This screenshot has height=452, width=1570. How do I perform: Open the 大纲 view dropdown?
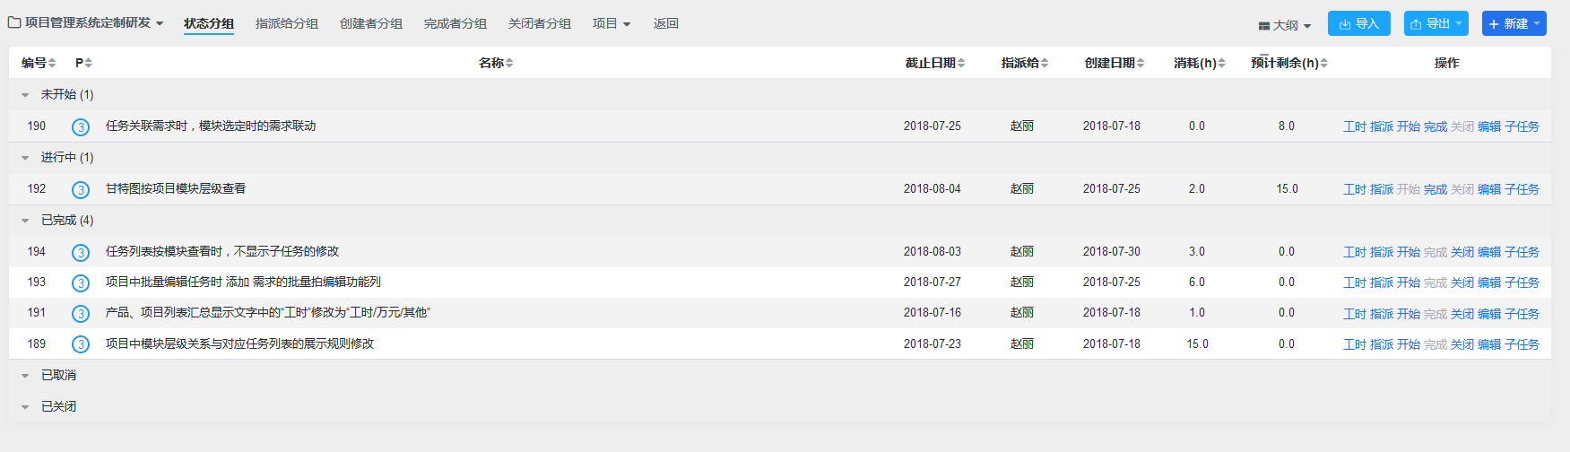[x=1285, y=25]
